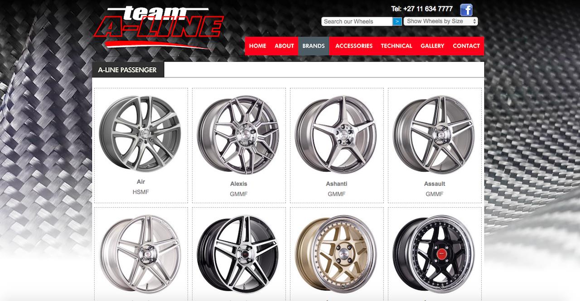
Task: Click the HSMF finish text under Air
Action: click(x=141, y=192)
